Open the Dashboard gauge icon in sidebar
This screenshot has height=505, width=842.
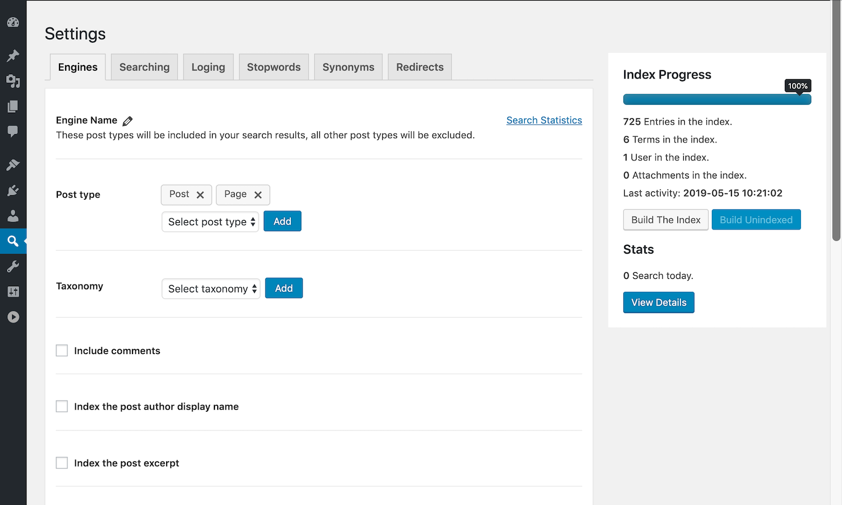pos(13,22)
